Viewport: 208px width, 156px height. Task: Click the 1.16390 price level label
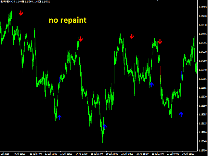[203, 106]
